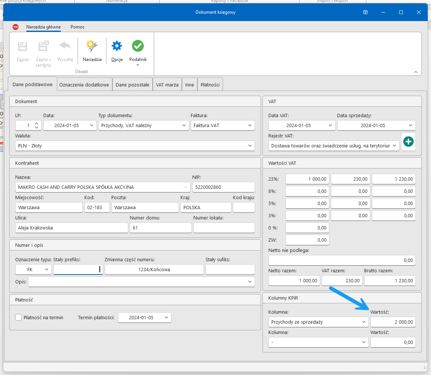
Task: Open the Faktura type dropdown
Action: click(223, 126)
